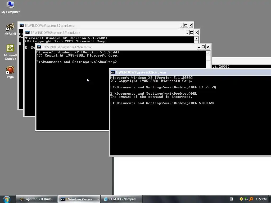Image resolution: width=271 pixels, height=203 pixels.
Task: Open the Microsoft Outlook desktop icon
Action: click(x=10, y=52)
